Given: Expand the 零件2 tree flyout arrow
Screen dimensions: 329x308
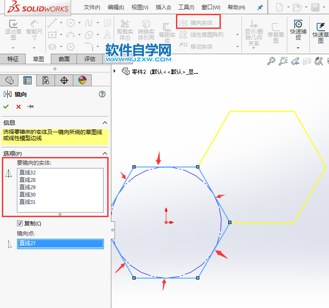Looking at the screenshot, I should coord(115,71).
